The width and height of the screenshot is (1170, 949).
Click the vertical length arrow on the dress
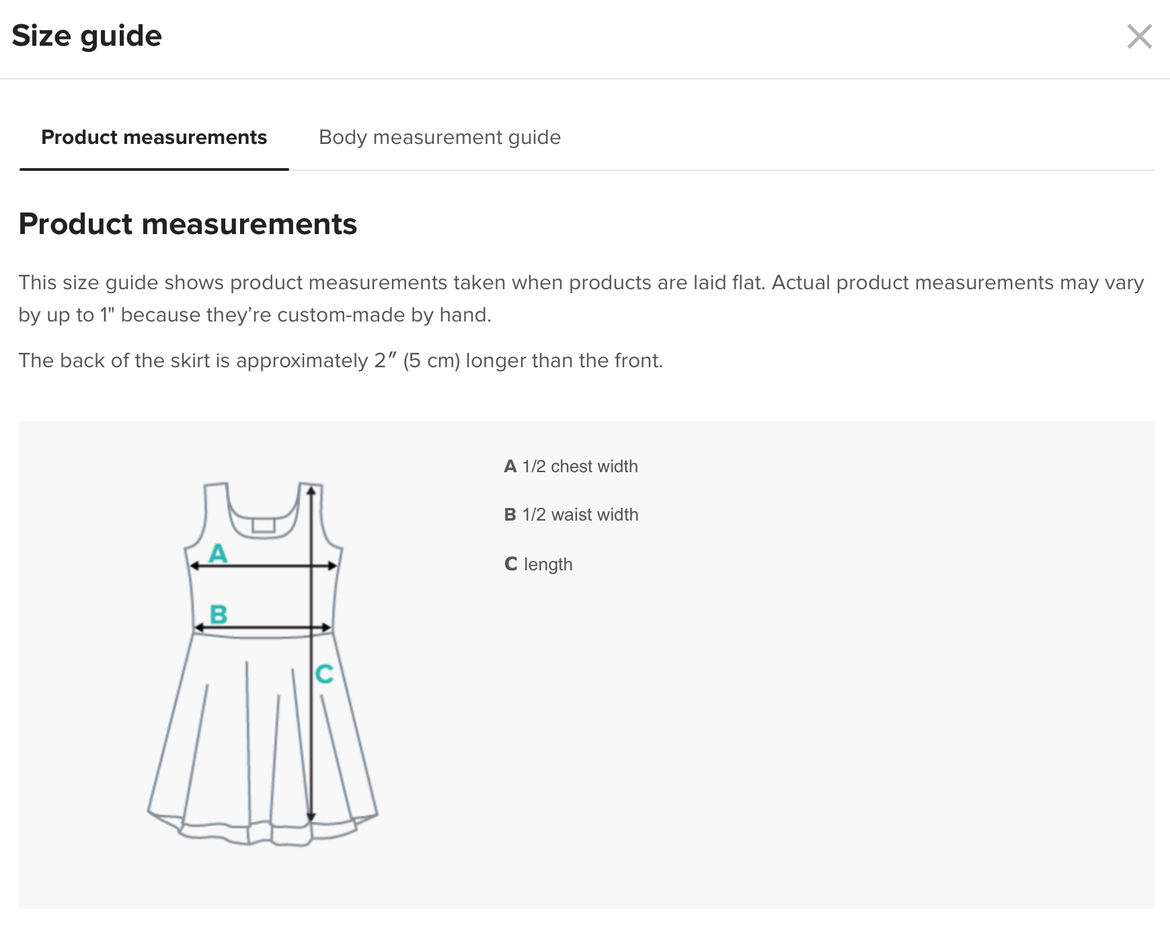point(311,740)
